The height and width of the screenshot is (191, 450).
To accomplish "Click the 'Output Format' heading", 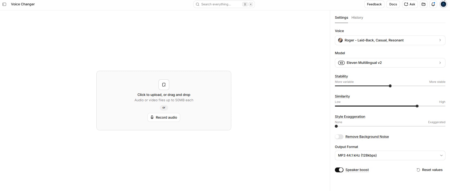I will [346, 147].
